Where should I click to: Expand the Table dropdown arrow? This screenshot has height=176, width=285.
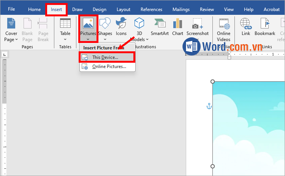point(65,39)
